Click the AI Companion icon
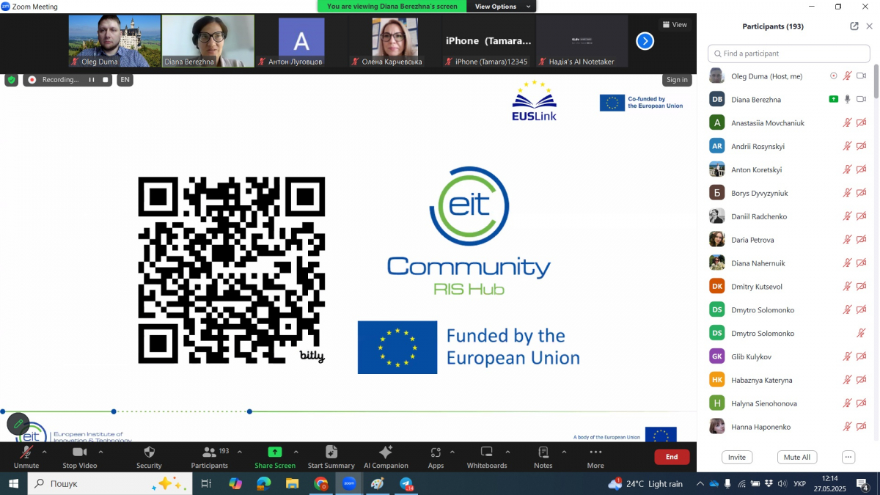 385,452
